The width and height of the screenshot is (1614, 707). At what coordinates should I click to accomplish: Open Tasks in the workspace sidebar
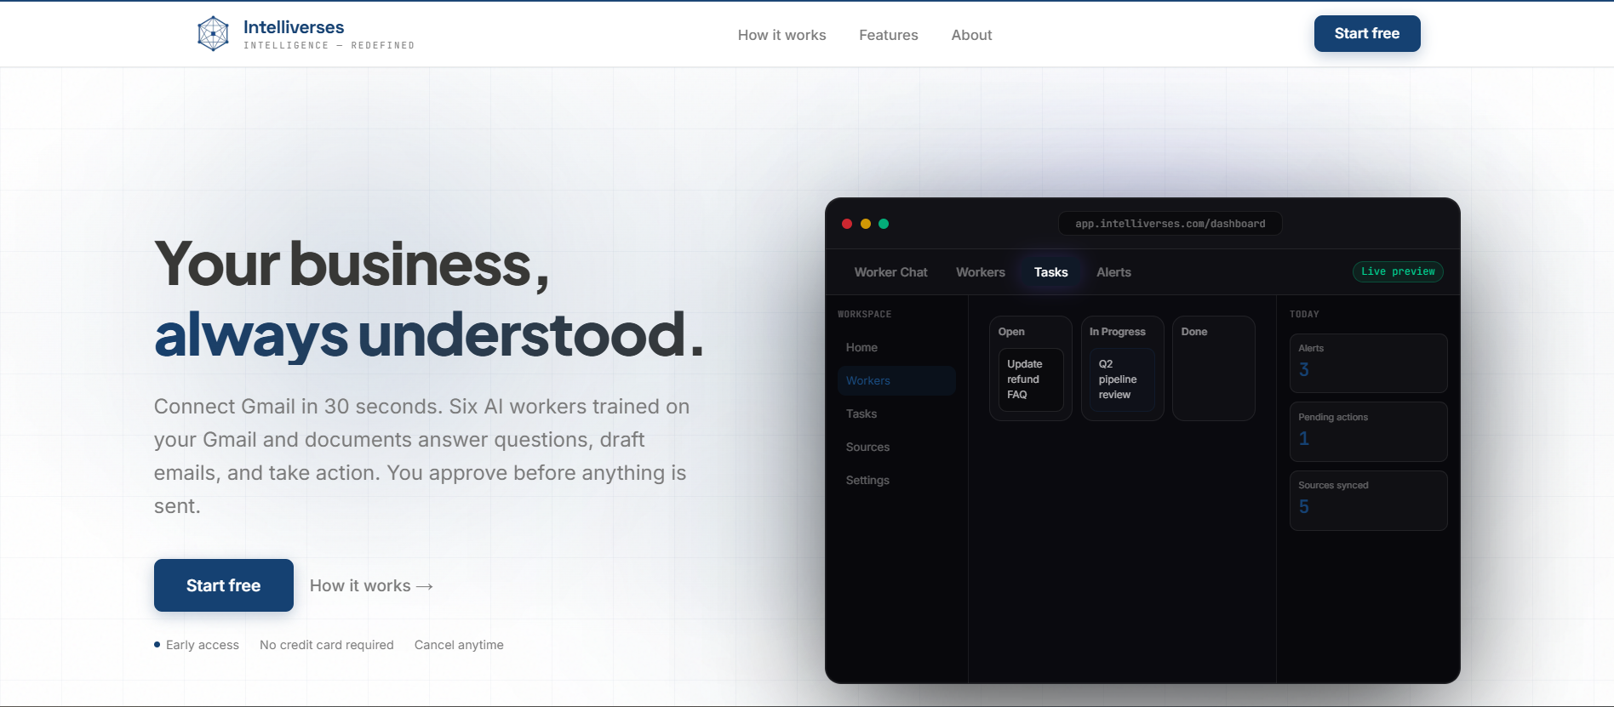896,413
